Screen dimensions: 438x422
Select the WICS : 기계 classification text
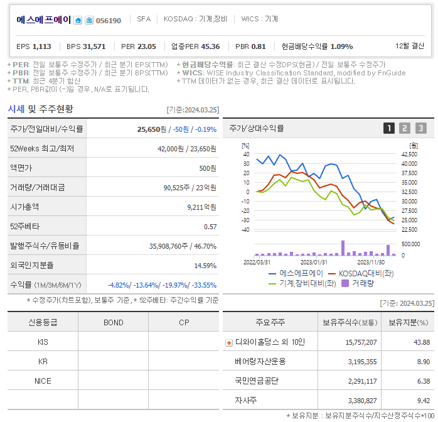pos(260,19)
